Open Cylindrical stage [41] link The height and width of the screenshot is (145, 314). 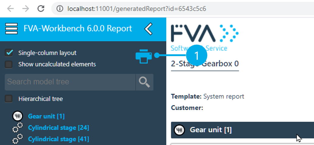click(58, 139)
